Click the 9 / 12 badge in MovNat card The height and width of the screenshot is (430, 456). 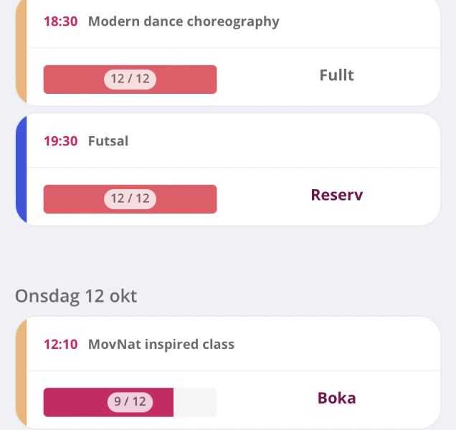pyautogui.click(x=130, y=402)
